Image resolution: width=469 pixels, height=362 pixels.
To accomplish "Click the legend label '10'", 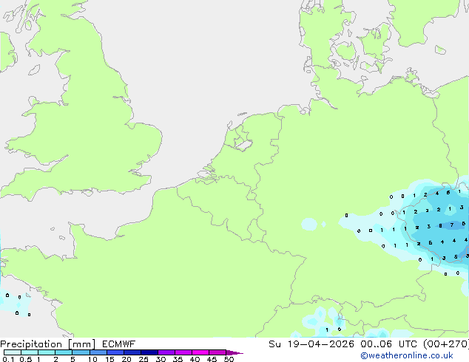I will (x=92, y=359).
